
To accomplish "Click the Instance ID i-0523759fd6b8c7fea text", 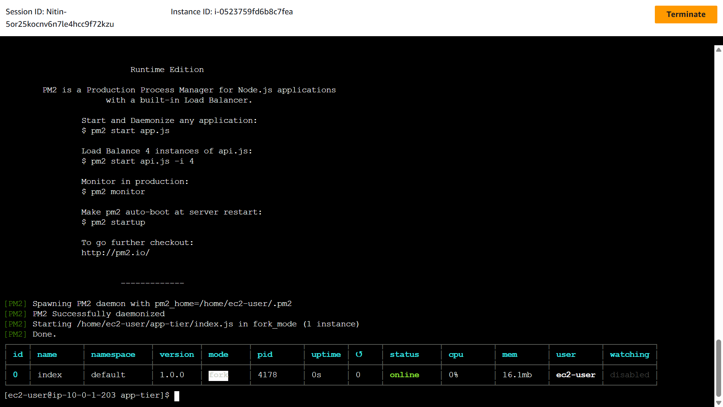I will pos(232,12).
